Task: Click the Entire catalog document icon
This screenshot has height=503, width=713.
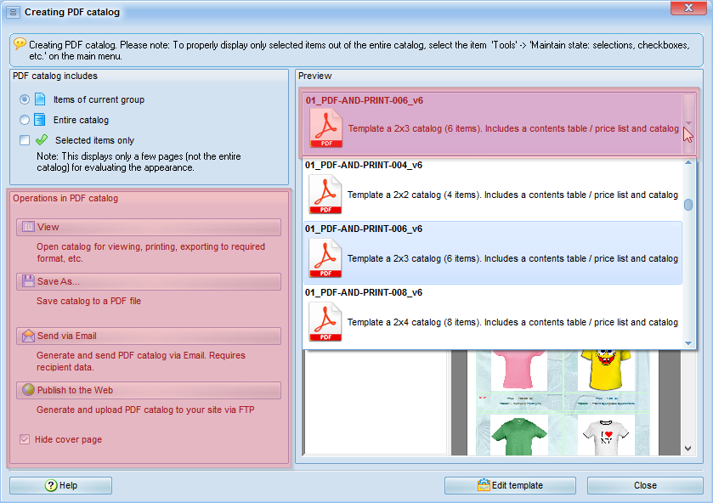Action: [x=40, y=120]
